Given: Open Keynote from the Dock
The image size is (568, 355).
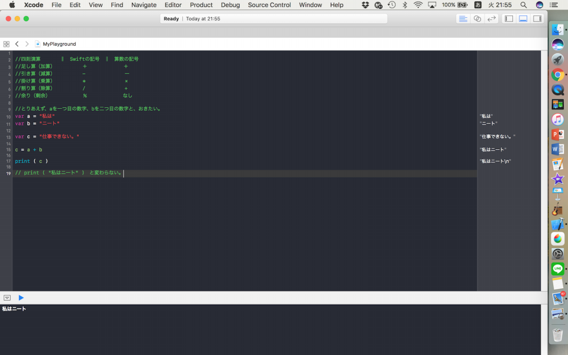Looking at the screenshot, I should [557, 194].
